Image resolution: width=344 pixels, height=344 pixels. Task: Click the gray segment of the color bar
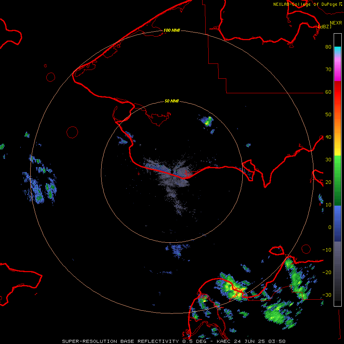338,271
